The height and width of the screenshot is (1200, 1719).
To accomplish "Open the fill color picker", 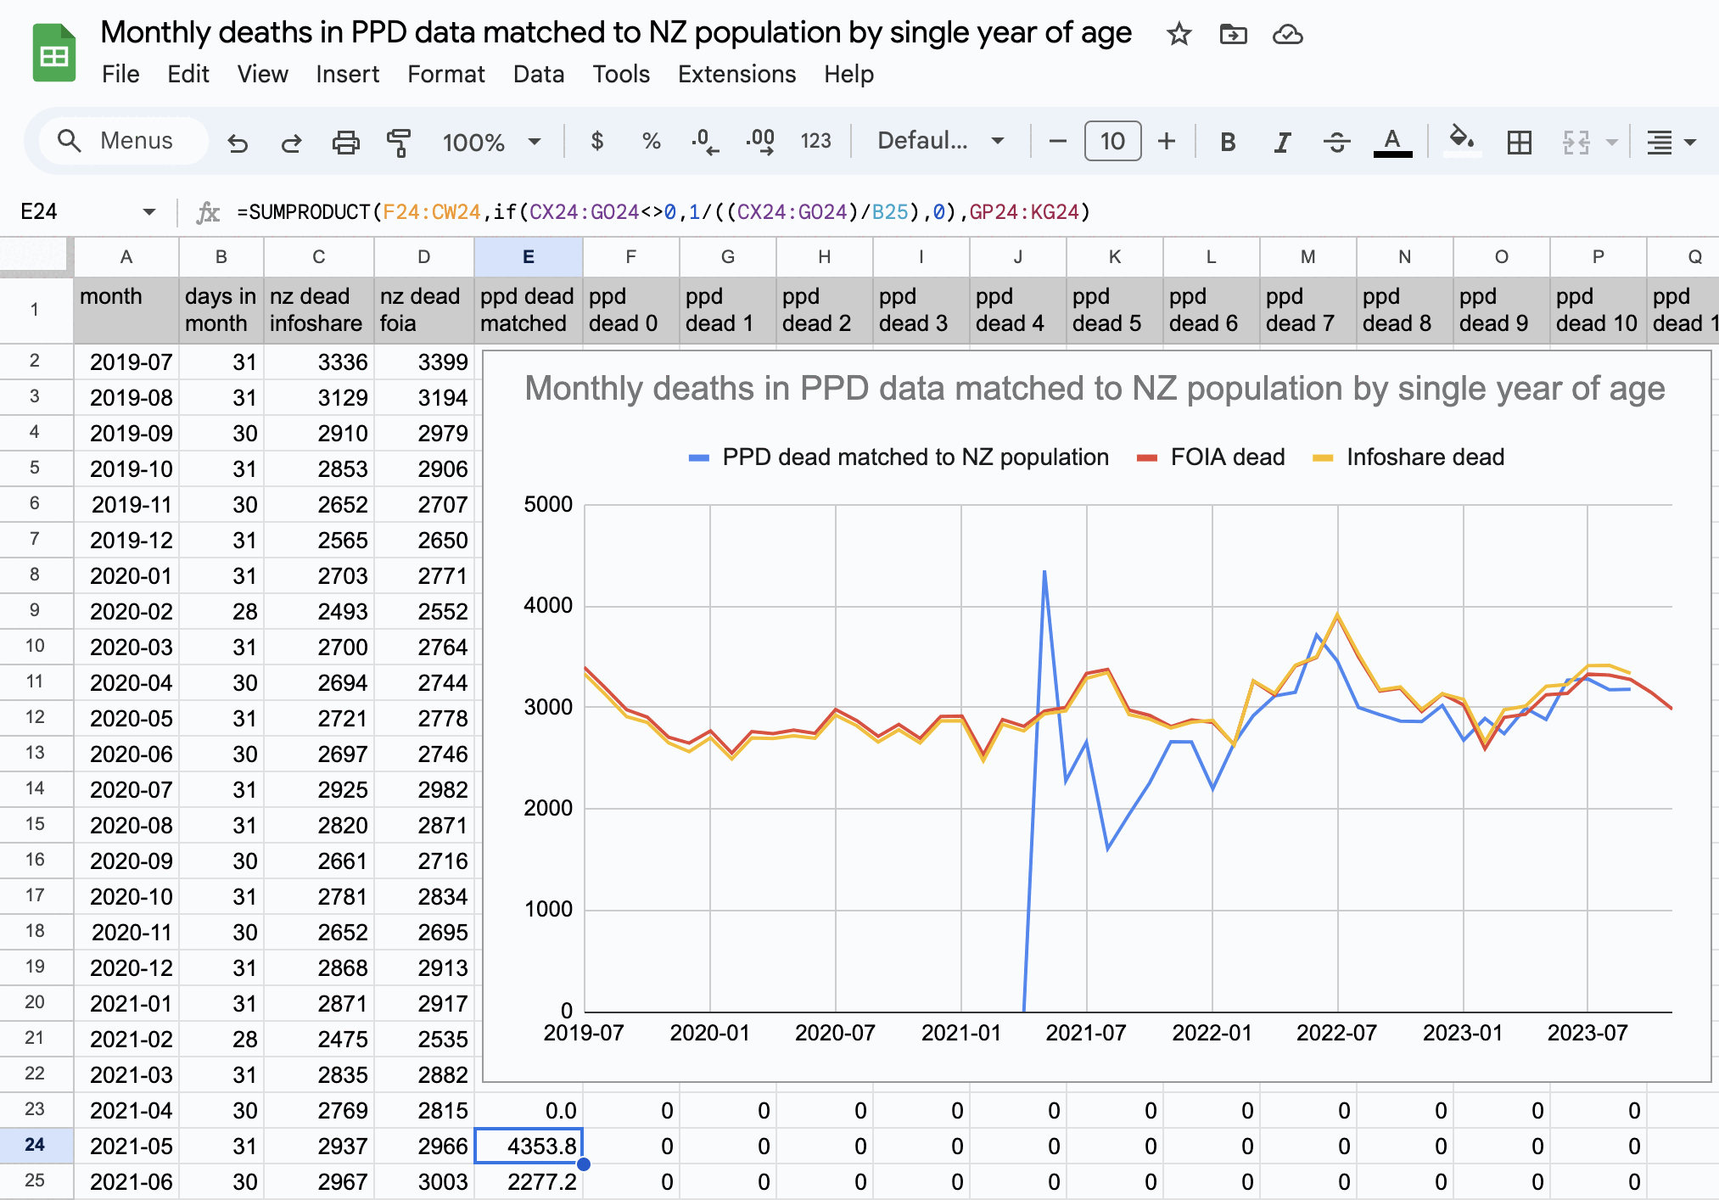I will tap(1461, 140).
